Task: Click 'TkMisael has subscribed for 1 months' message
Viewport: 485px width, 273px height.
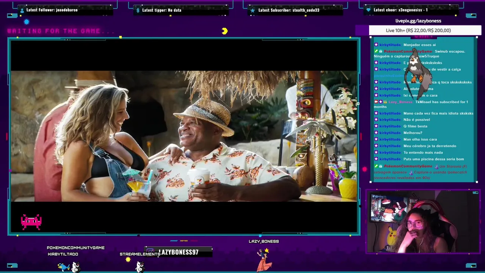Action: [x=421, y=104]
